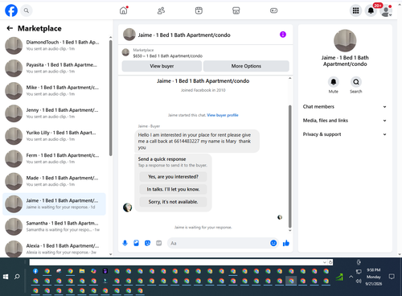The image size is (402, 296).
Task: Click the More Options button
Action: pos(246,66)
